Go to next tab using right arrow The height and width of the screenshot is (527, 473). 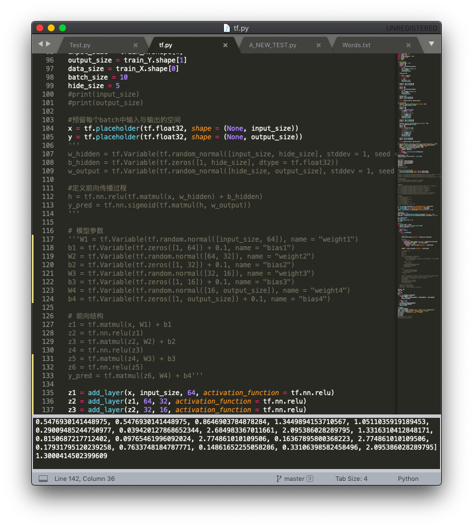[x=48, y=44]
